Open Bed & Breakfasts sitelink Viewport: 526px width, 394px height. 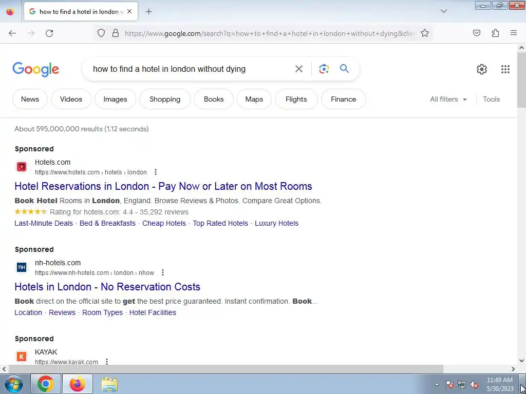click(107, 224)
